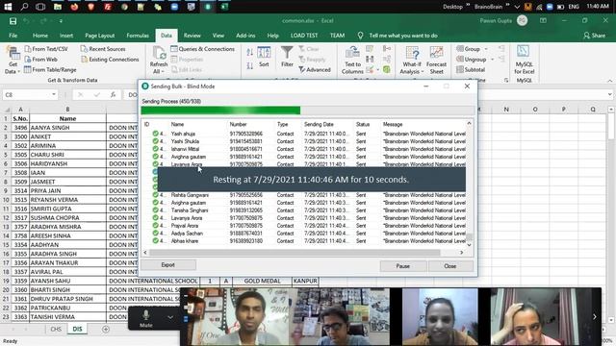This screenshot has width=616, height=346.
Task: Click Pause in Sending Bulk dialog
Action: [x=402, y=266]
